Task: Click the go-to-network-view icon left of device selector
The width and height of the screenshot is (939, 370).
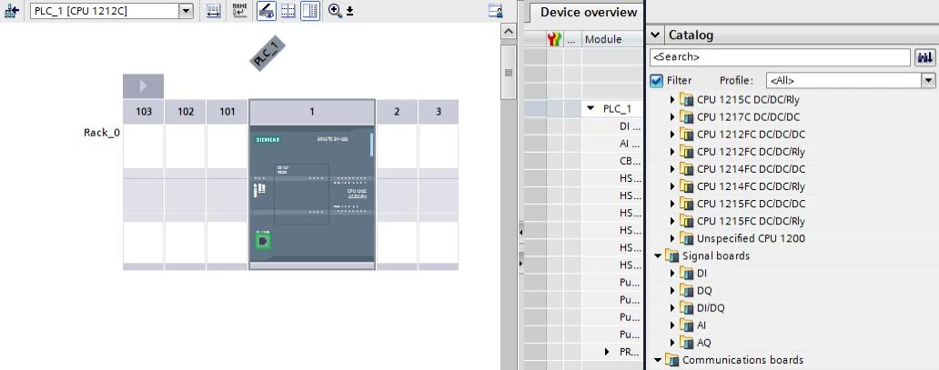Action: click(14, 11)
